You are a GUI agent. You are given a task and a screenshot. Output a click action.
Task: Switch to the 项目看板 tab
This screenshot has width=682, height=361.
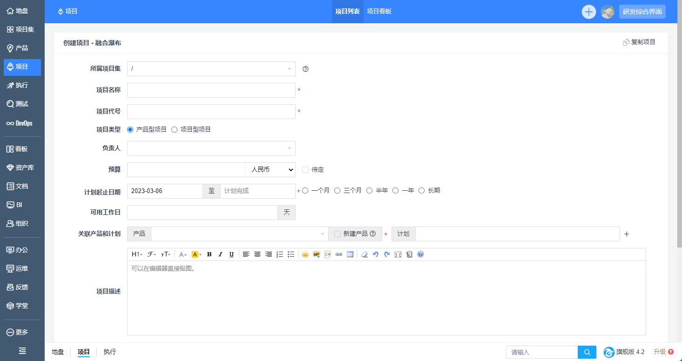[x=379, y=12]
